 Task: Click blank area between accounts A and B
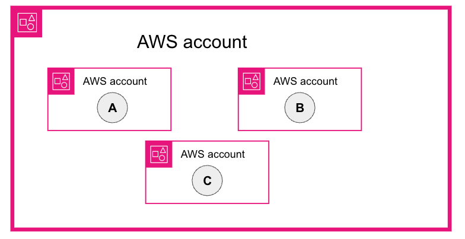coord(205,99)
